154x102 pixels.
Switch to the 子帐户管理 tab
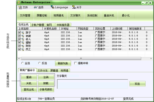37,25
